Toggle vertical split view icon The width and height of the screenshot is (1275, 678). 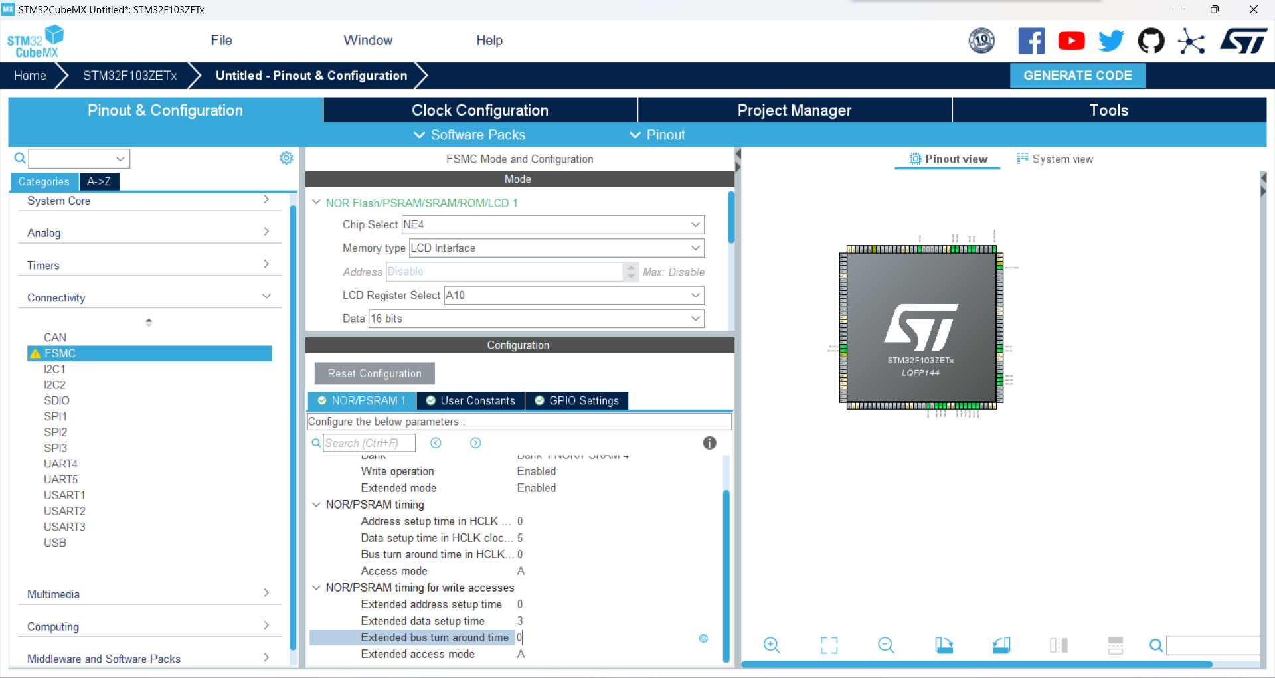1059,645
